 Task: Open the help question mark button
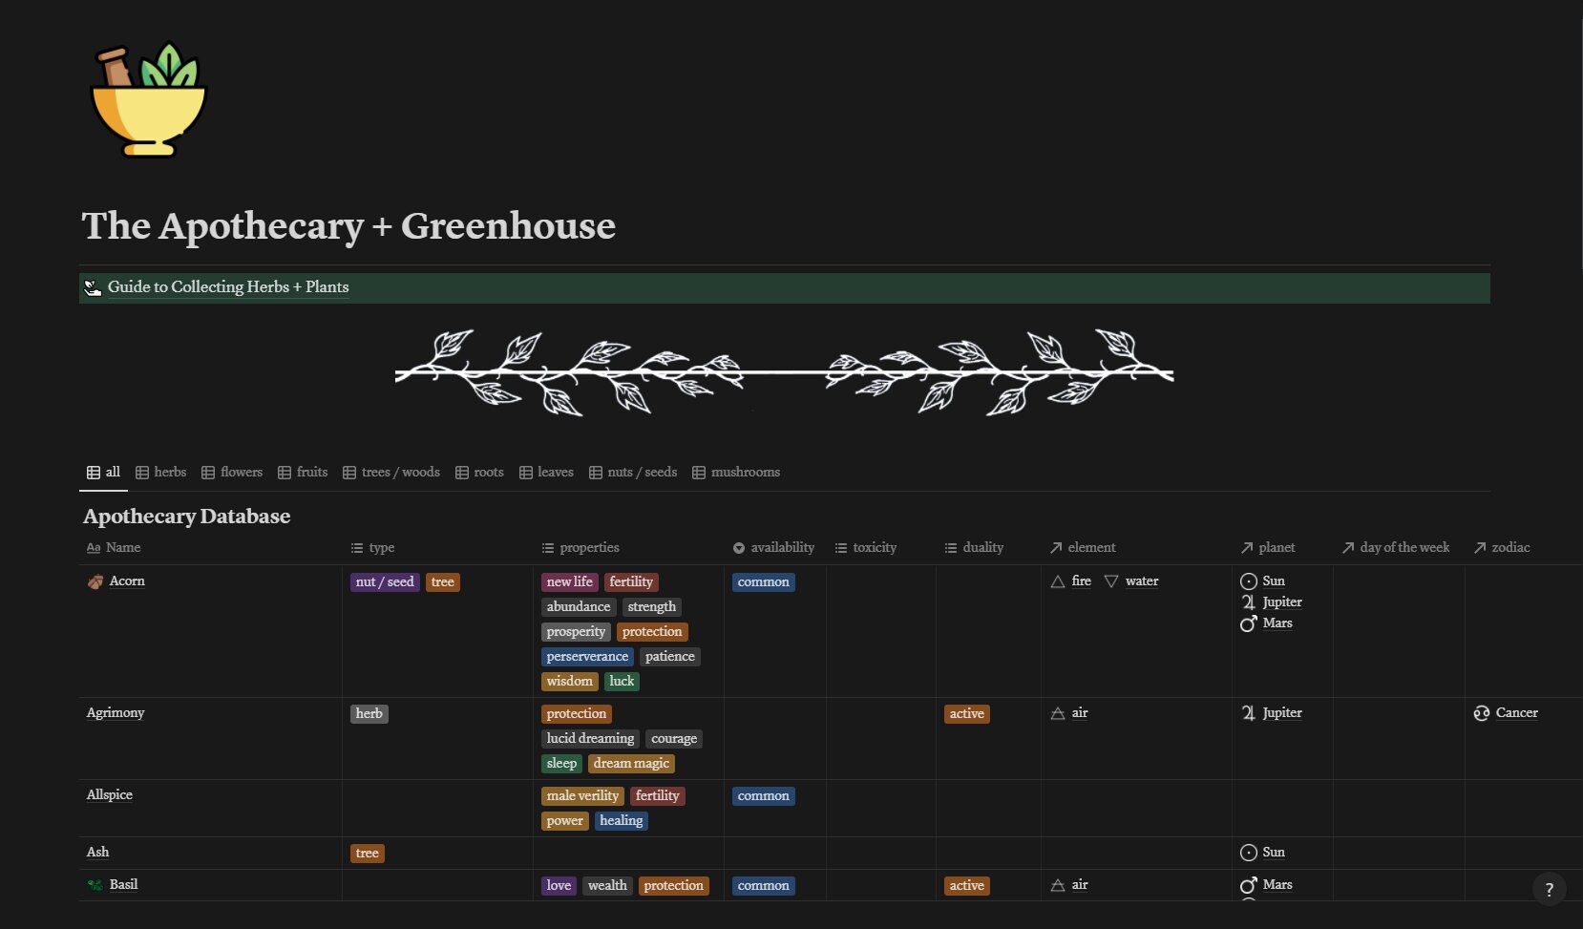tap(1548, 889)
